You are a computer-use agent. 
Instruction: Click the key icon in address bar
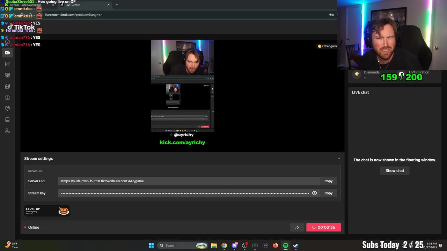click(x=331, y=15)
